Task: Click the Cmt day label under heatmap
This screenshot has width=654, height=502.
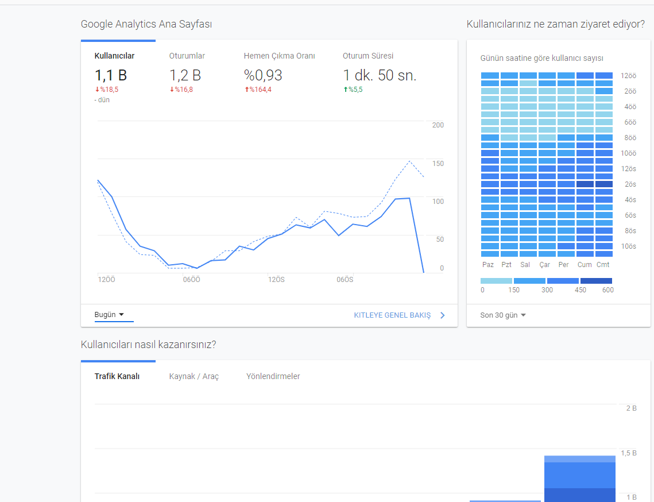Action: click(x=603, y=265)
